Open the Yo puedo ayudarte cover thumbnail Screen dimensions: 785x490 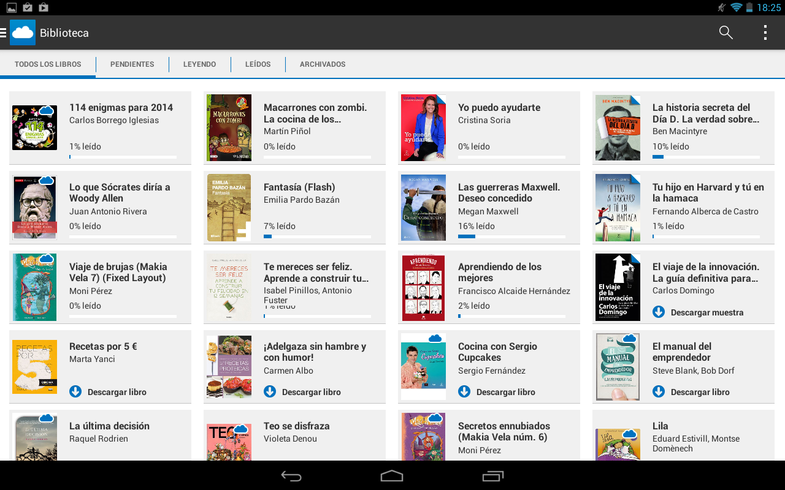coord(423,127)
